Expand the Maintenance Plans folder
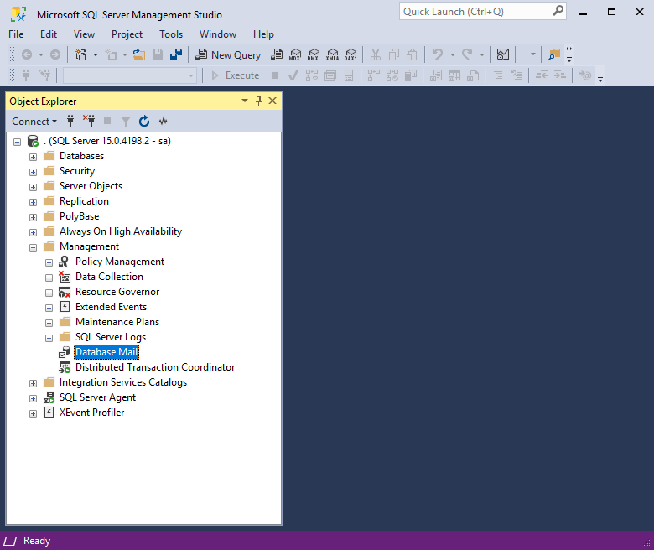The width and height of the screenshot is (654, 550). click(x=49, y=323)
